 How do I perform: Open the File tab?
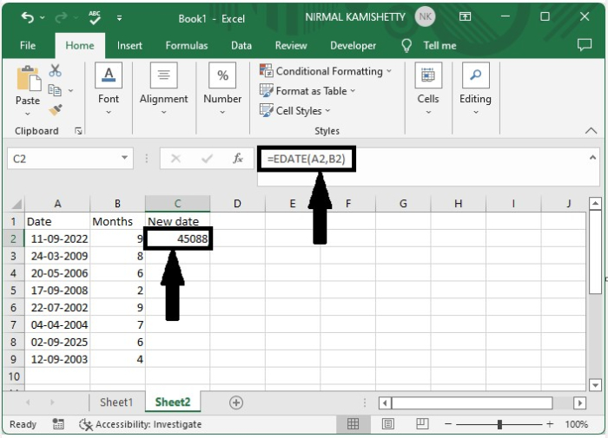click(28, 45)
